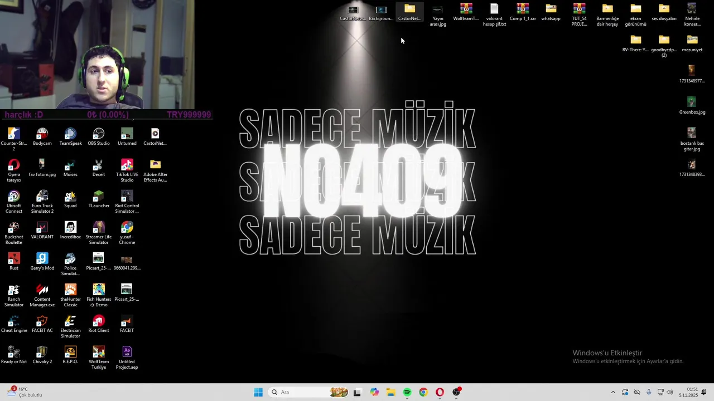Open the volume control in tray

pyautogui.click(x=670, y=392)
